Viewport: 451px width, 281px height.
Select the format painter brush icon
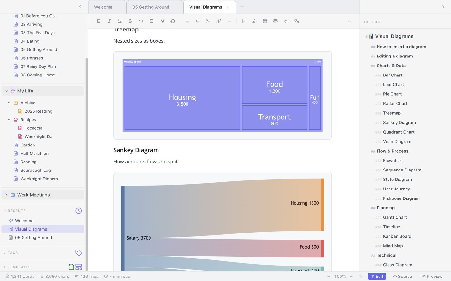[162, 21]
